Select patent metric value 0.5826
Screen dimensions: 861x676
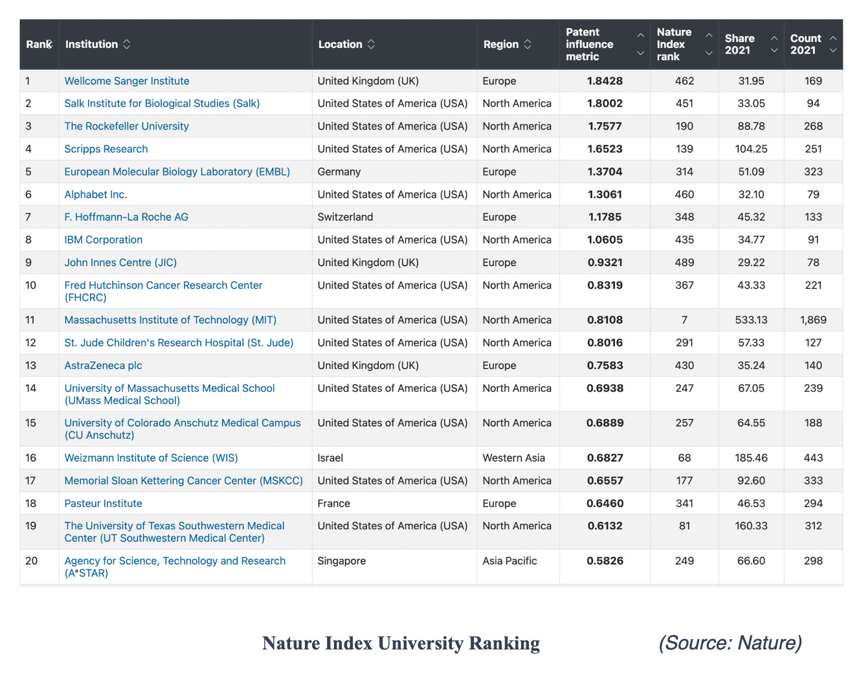pyautogui.click(x=605, y=561)
